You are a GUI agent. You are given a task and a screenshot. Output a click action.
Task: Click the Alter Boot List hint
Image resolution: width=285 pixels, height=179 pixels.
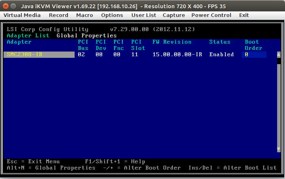(x=232, y=168)
